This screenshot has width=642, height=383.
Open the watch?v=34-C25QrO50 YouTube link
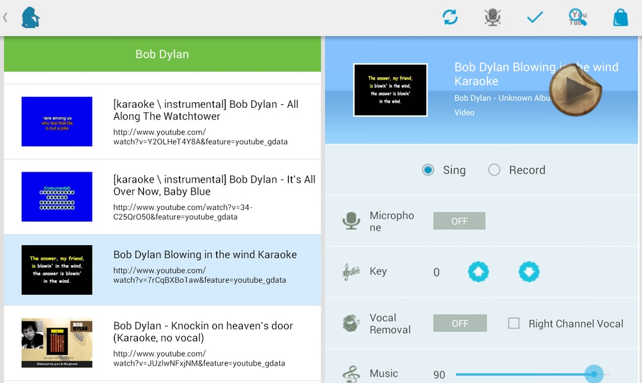point(183,212)
